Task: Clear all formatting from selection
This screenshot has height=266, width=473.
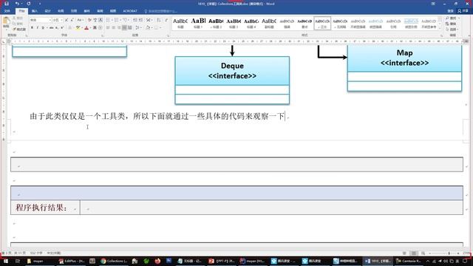Action: pyautogui.click(x=89, y=20)
